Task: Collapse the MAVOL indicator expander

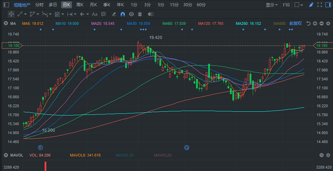Action: tap(6, 155)
